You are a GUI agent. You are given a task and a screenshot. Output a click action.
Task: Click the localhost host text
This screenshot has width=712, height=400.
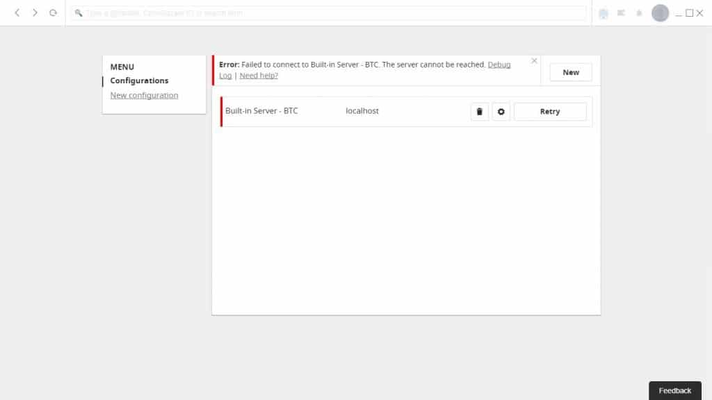[x=362, y=111]
